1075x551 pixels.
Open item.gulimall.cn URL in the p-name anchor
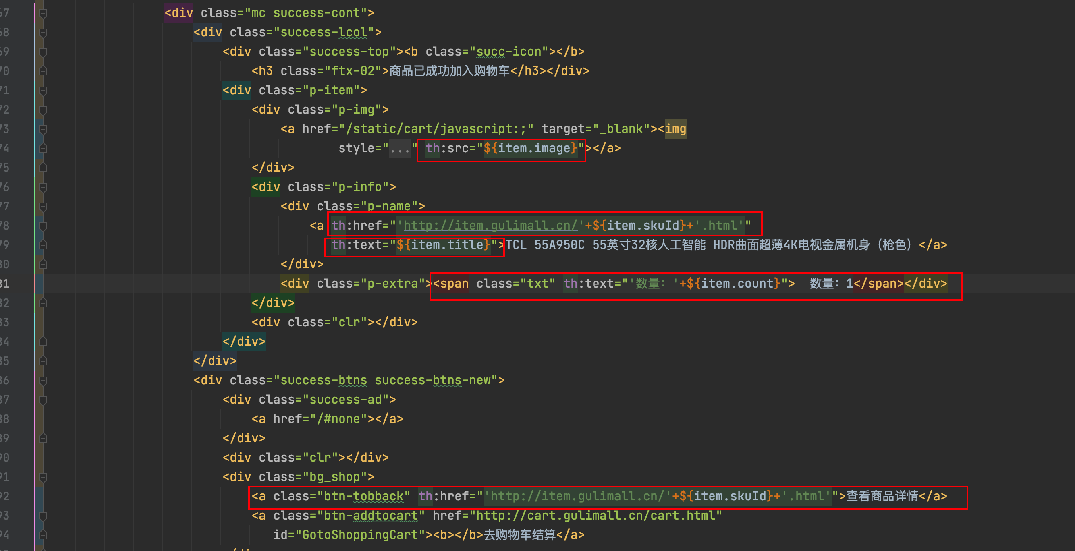(x=490, y=226)
